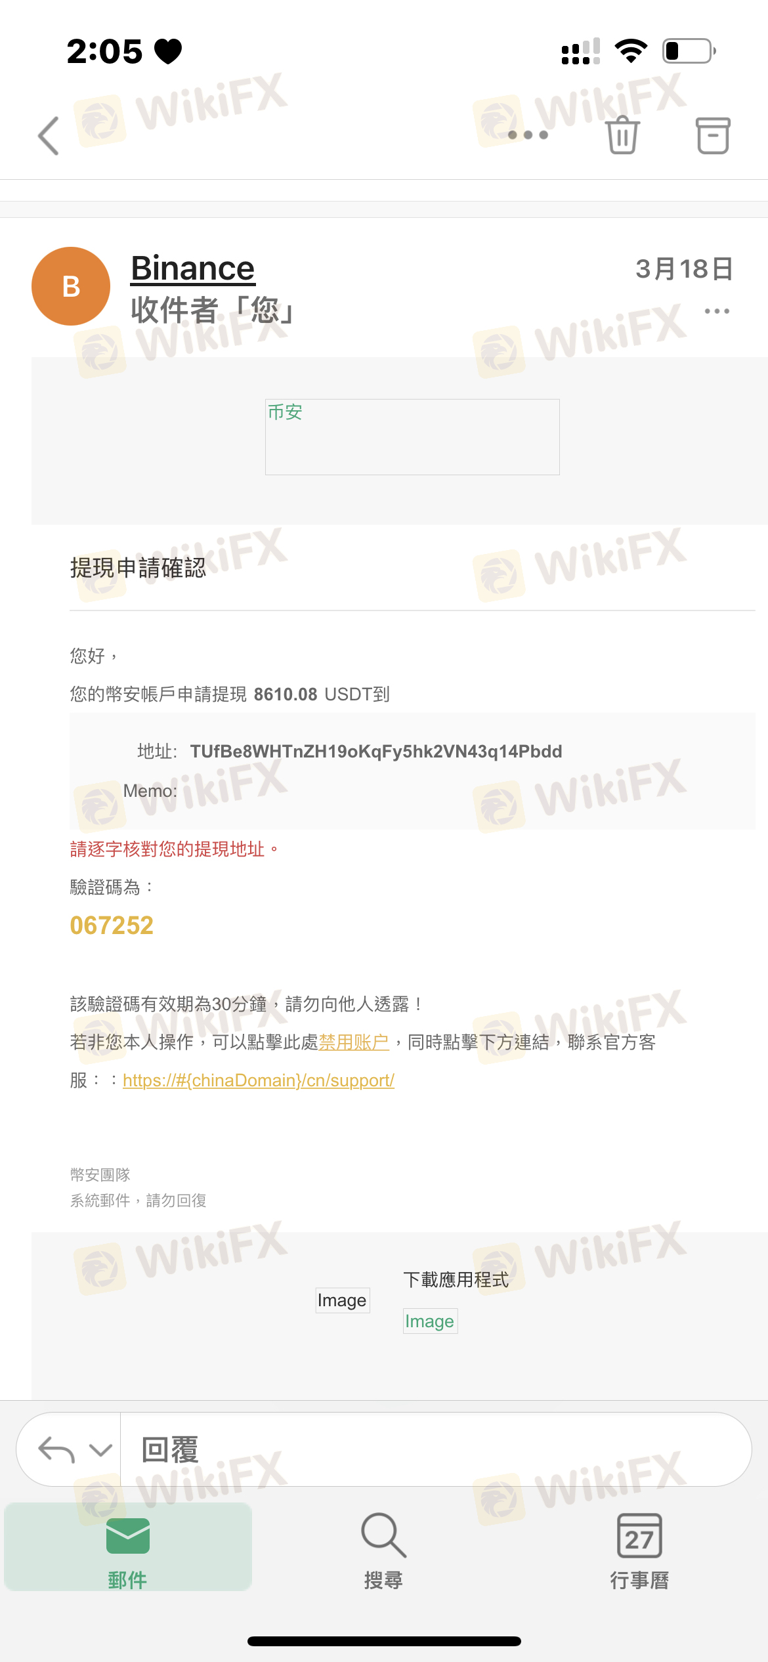Tap the 币安 logo image placeholder
Viewport: 768px width, 1662px height.
[412, 437]
